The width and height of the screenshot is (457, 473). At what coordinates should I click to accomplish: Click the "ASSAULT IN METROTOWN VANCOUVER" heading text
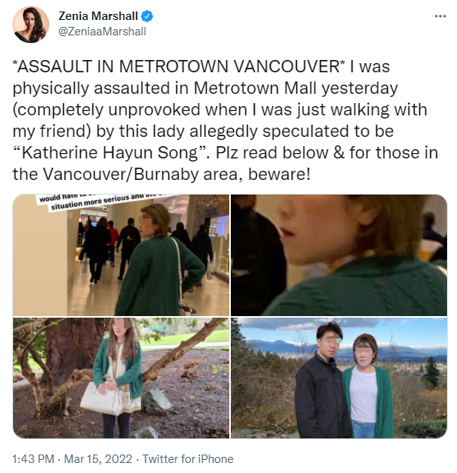[178, 66]
